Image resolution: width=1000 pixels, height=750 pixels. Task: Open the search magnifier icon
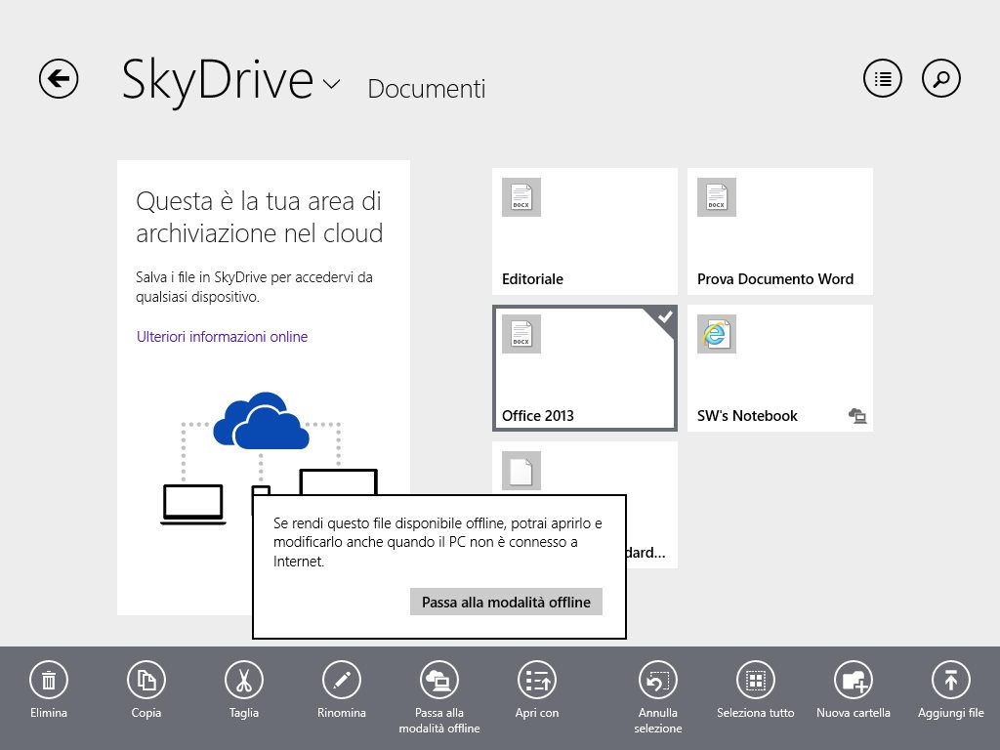click(x=941, y=79)
